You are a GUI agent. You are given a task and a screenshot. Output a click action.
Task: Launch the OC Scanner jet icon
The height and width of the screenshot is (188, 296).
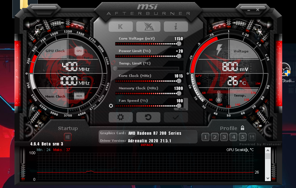tap(148, 27)
